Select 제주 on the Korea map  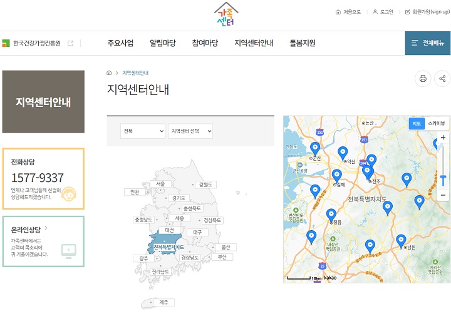163,302
